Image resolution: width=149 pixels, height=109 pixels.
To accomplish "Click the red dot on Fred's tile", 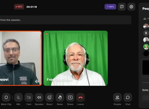I will point(46,34).
